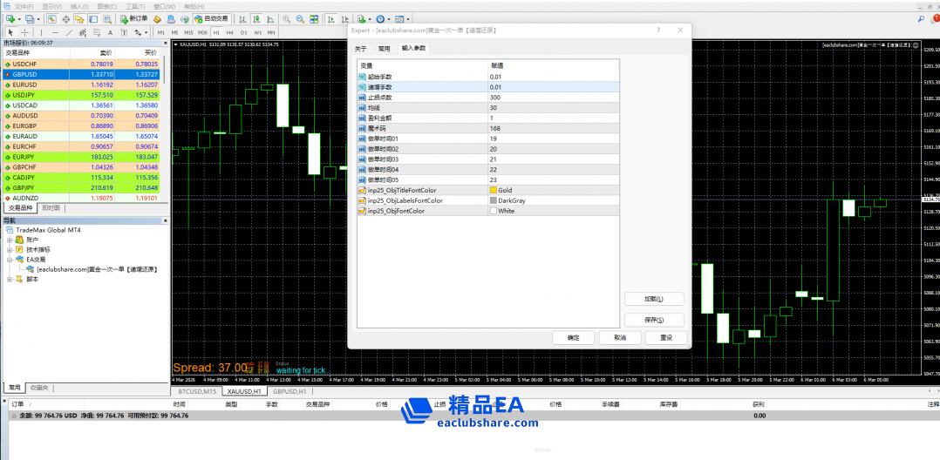The width and height of the screenshot is (940, 460).
Task: Select the M15 timeframe button
Action: [x=189, y=32]
